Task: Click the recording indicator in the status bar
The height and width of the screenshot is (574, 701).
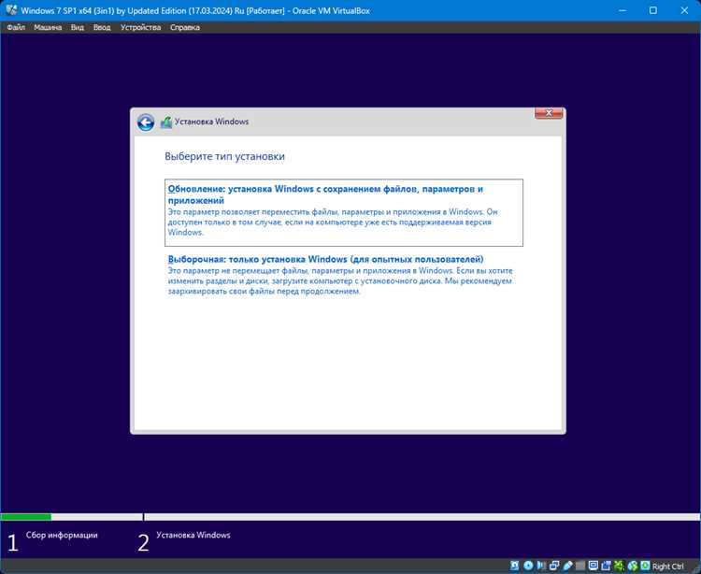Action: coord(607,566)
